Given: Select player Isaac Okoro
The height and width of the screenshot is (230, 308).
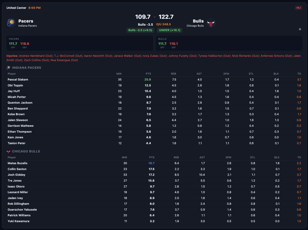Looking at the screenshot, I should click(16, 186).
